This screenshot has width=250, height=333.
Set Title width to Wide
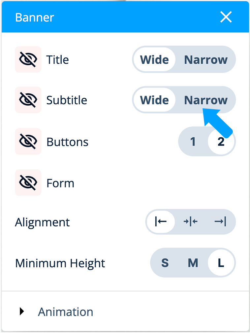(154, 60)
